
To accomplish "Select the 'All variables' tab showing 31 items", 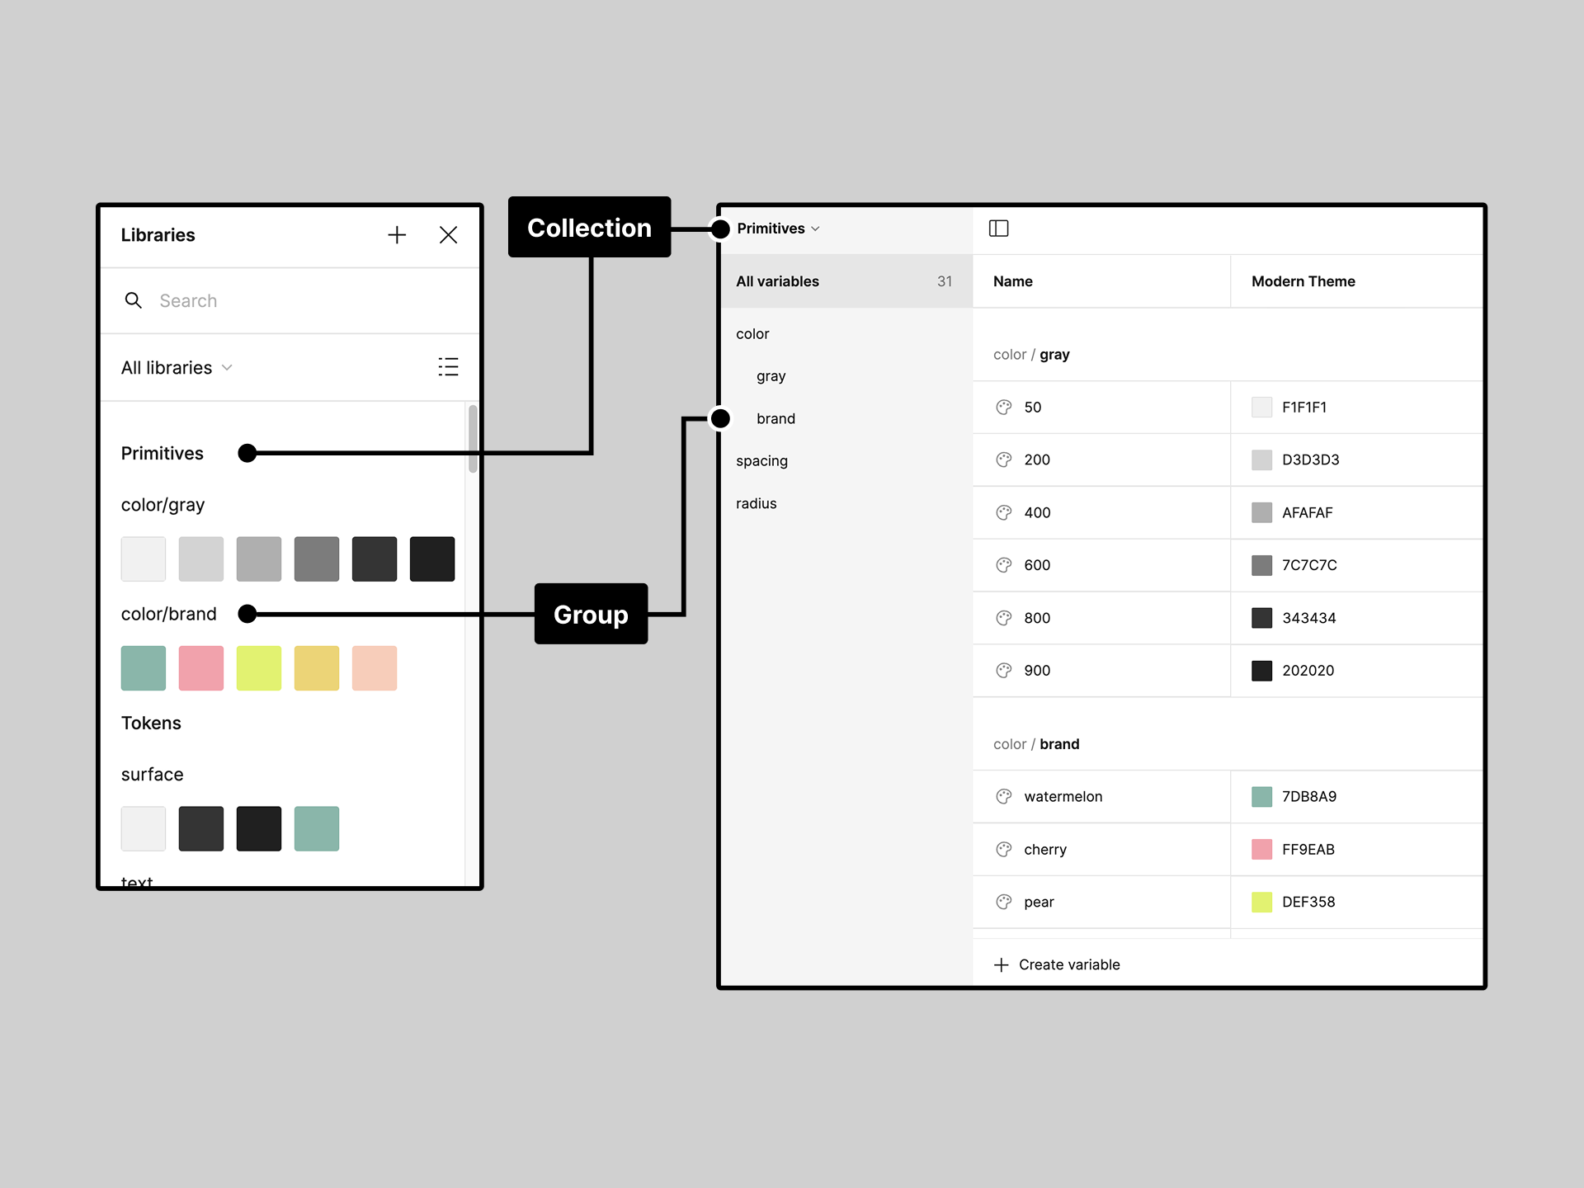I will click(x=839, y=280).
